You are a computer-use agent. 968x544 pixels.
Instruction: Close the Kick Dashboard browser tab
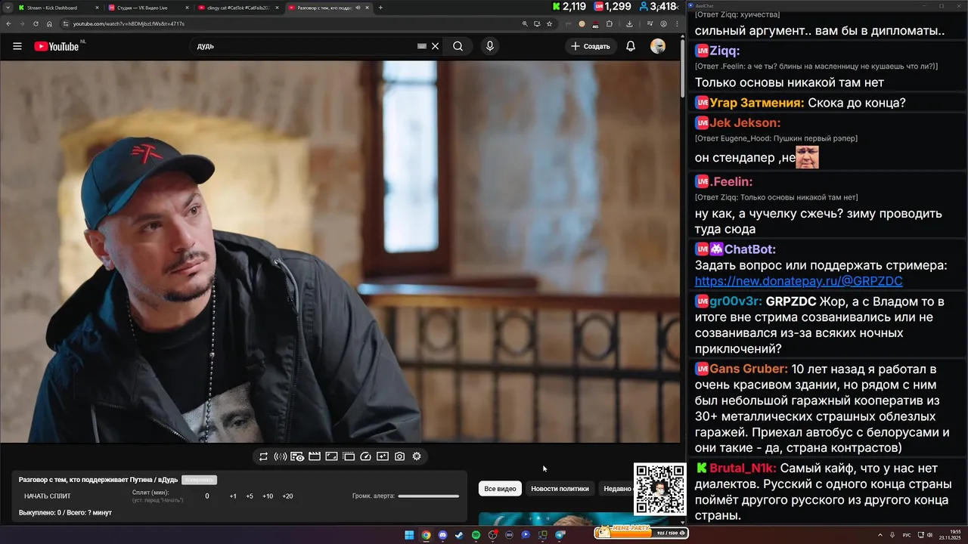[x=97, y=8]
